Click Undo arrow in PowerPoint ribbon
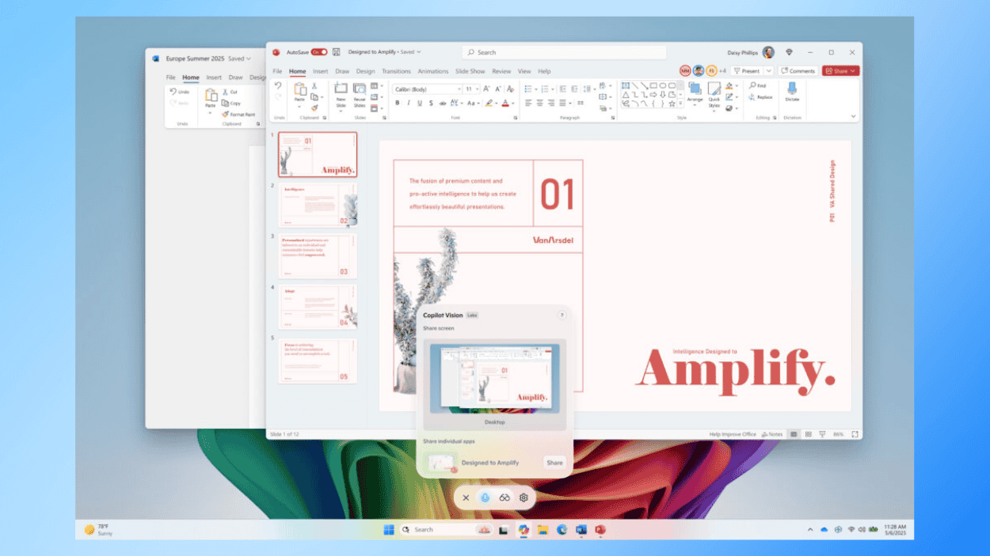Screen dimensions: 990x556 tap(278, 85)
